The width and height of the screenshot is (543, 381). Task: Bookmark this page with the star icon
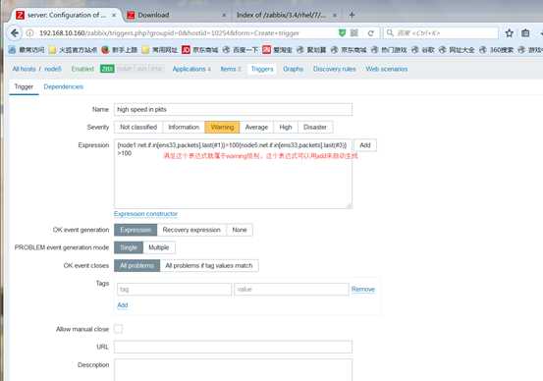[x=509, y=33]
